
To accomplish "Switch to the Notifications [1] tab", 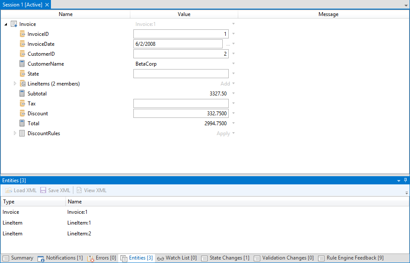I will tap(60, 258).
